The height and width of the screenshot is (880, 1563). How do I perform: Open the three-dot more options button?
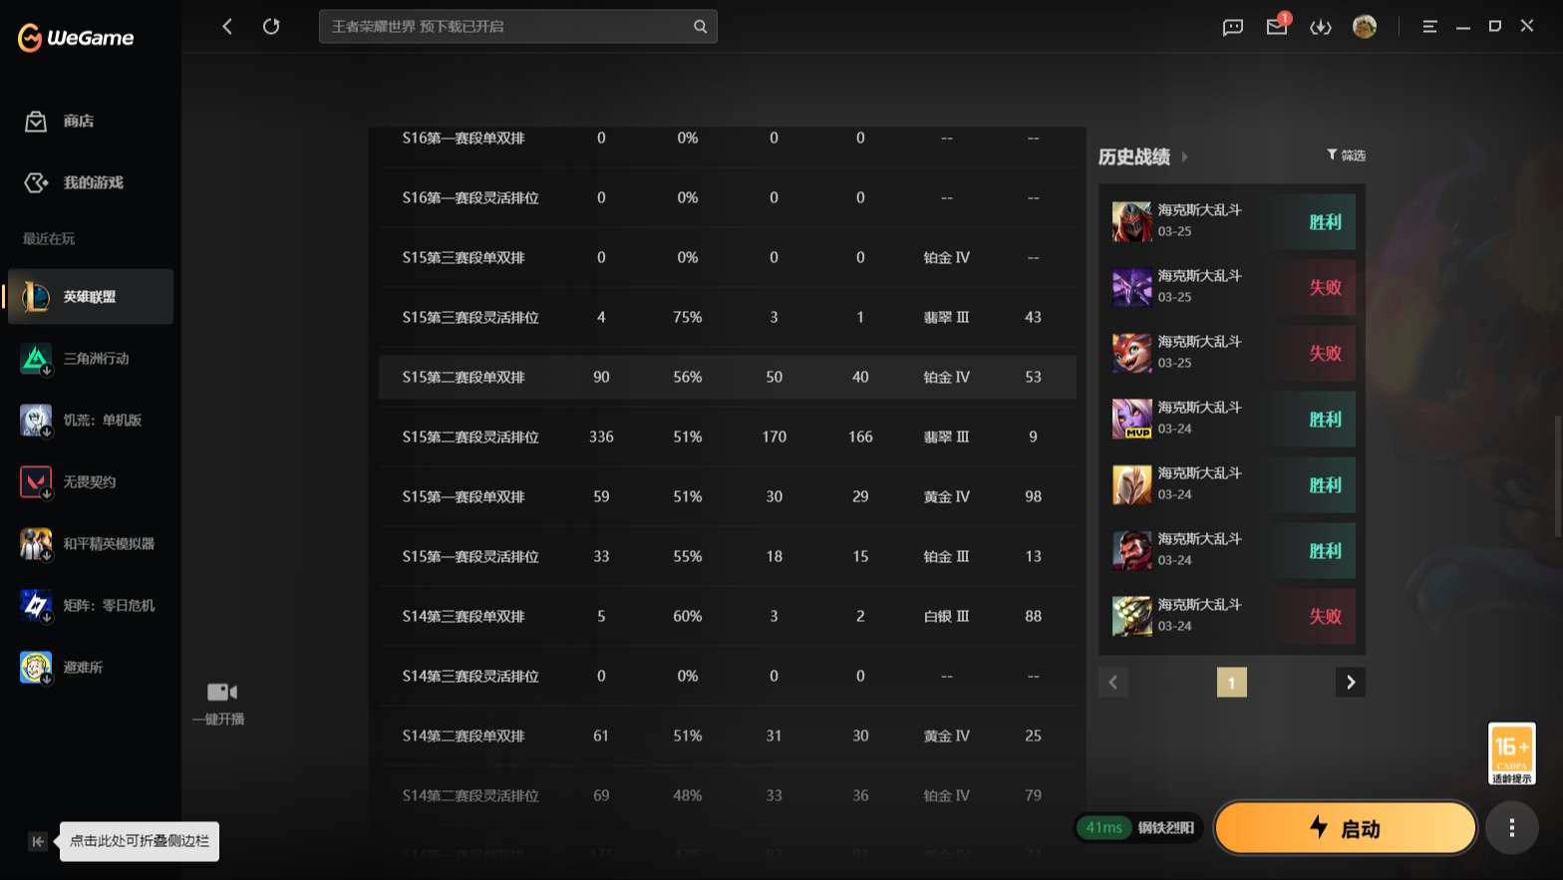coord(1512,827)
